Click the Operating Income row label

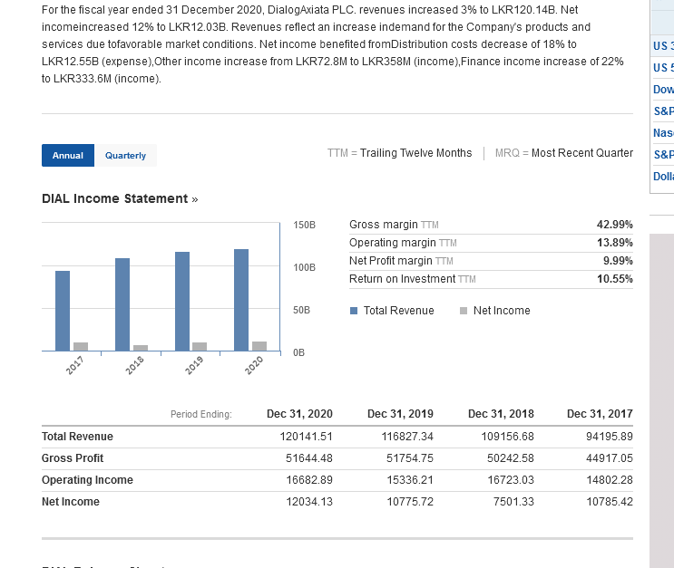(x=87, y=480)
